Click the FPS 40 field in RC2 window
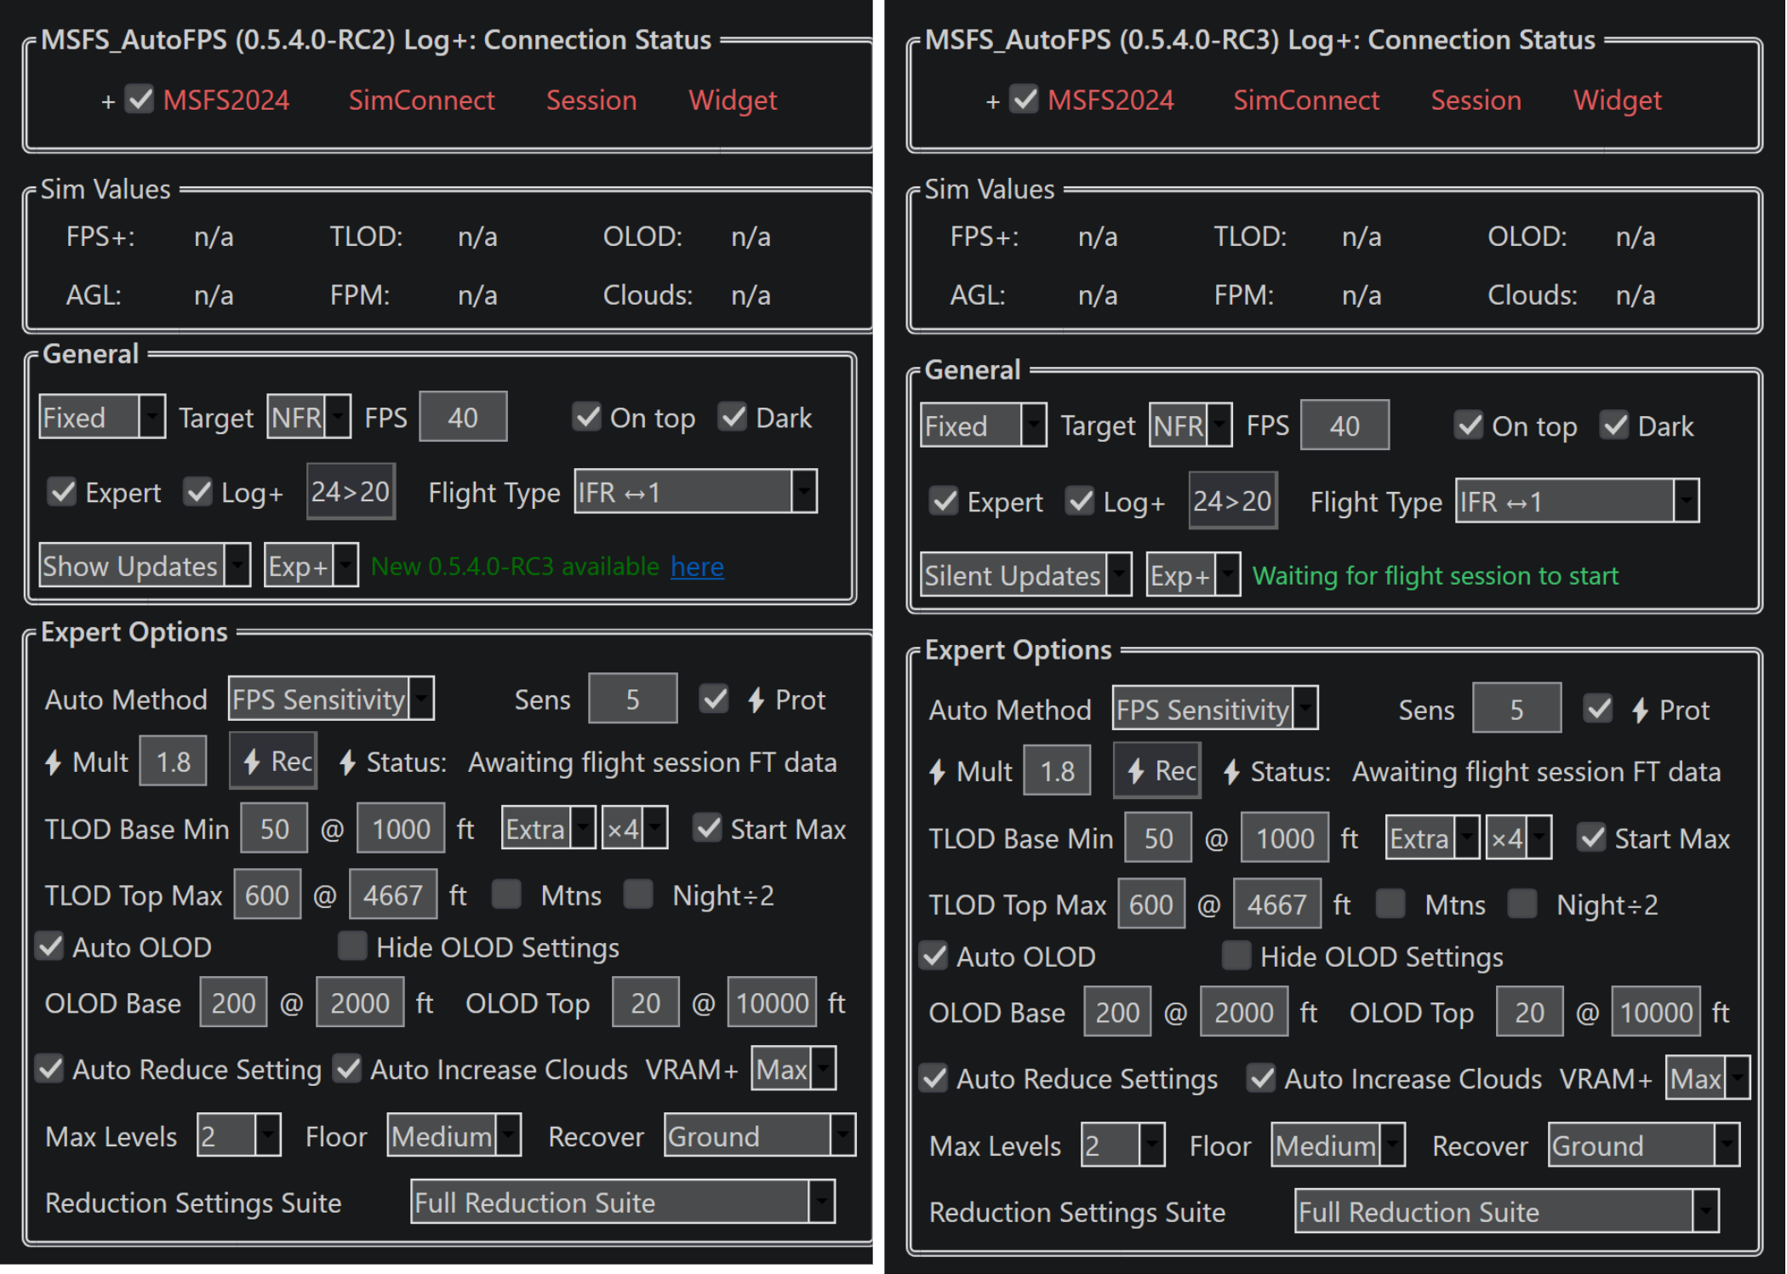The image size is (1787, 1274). pos(463,417)
